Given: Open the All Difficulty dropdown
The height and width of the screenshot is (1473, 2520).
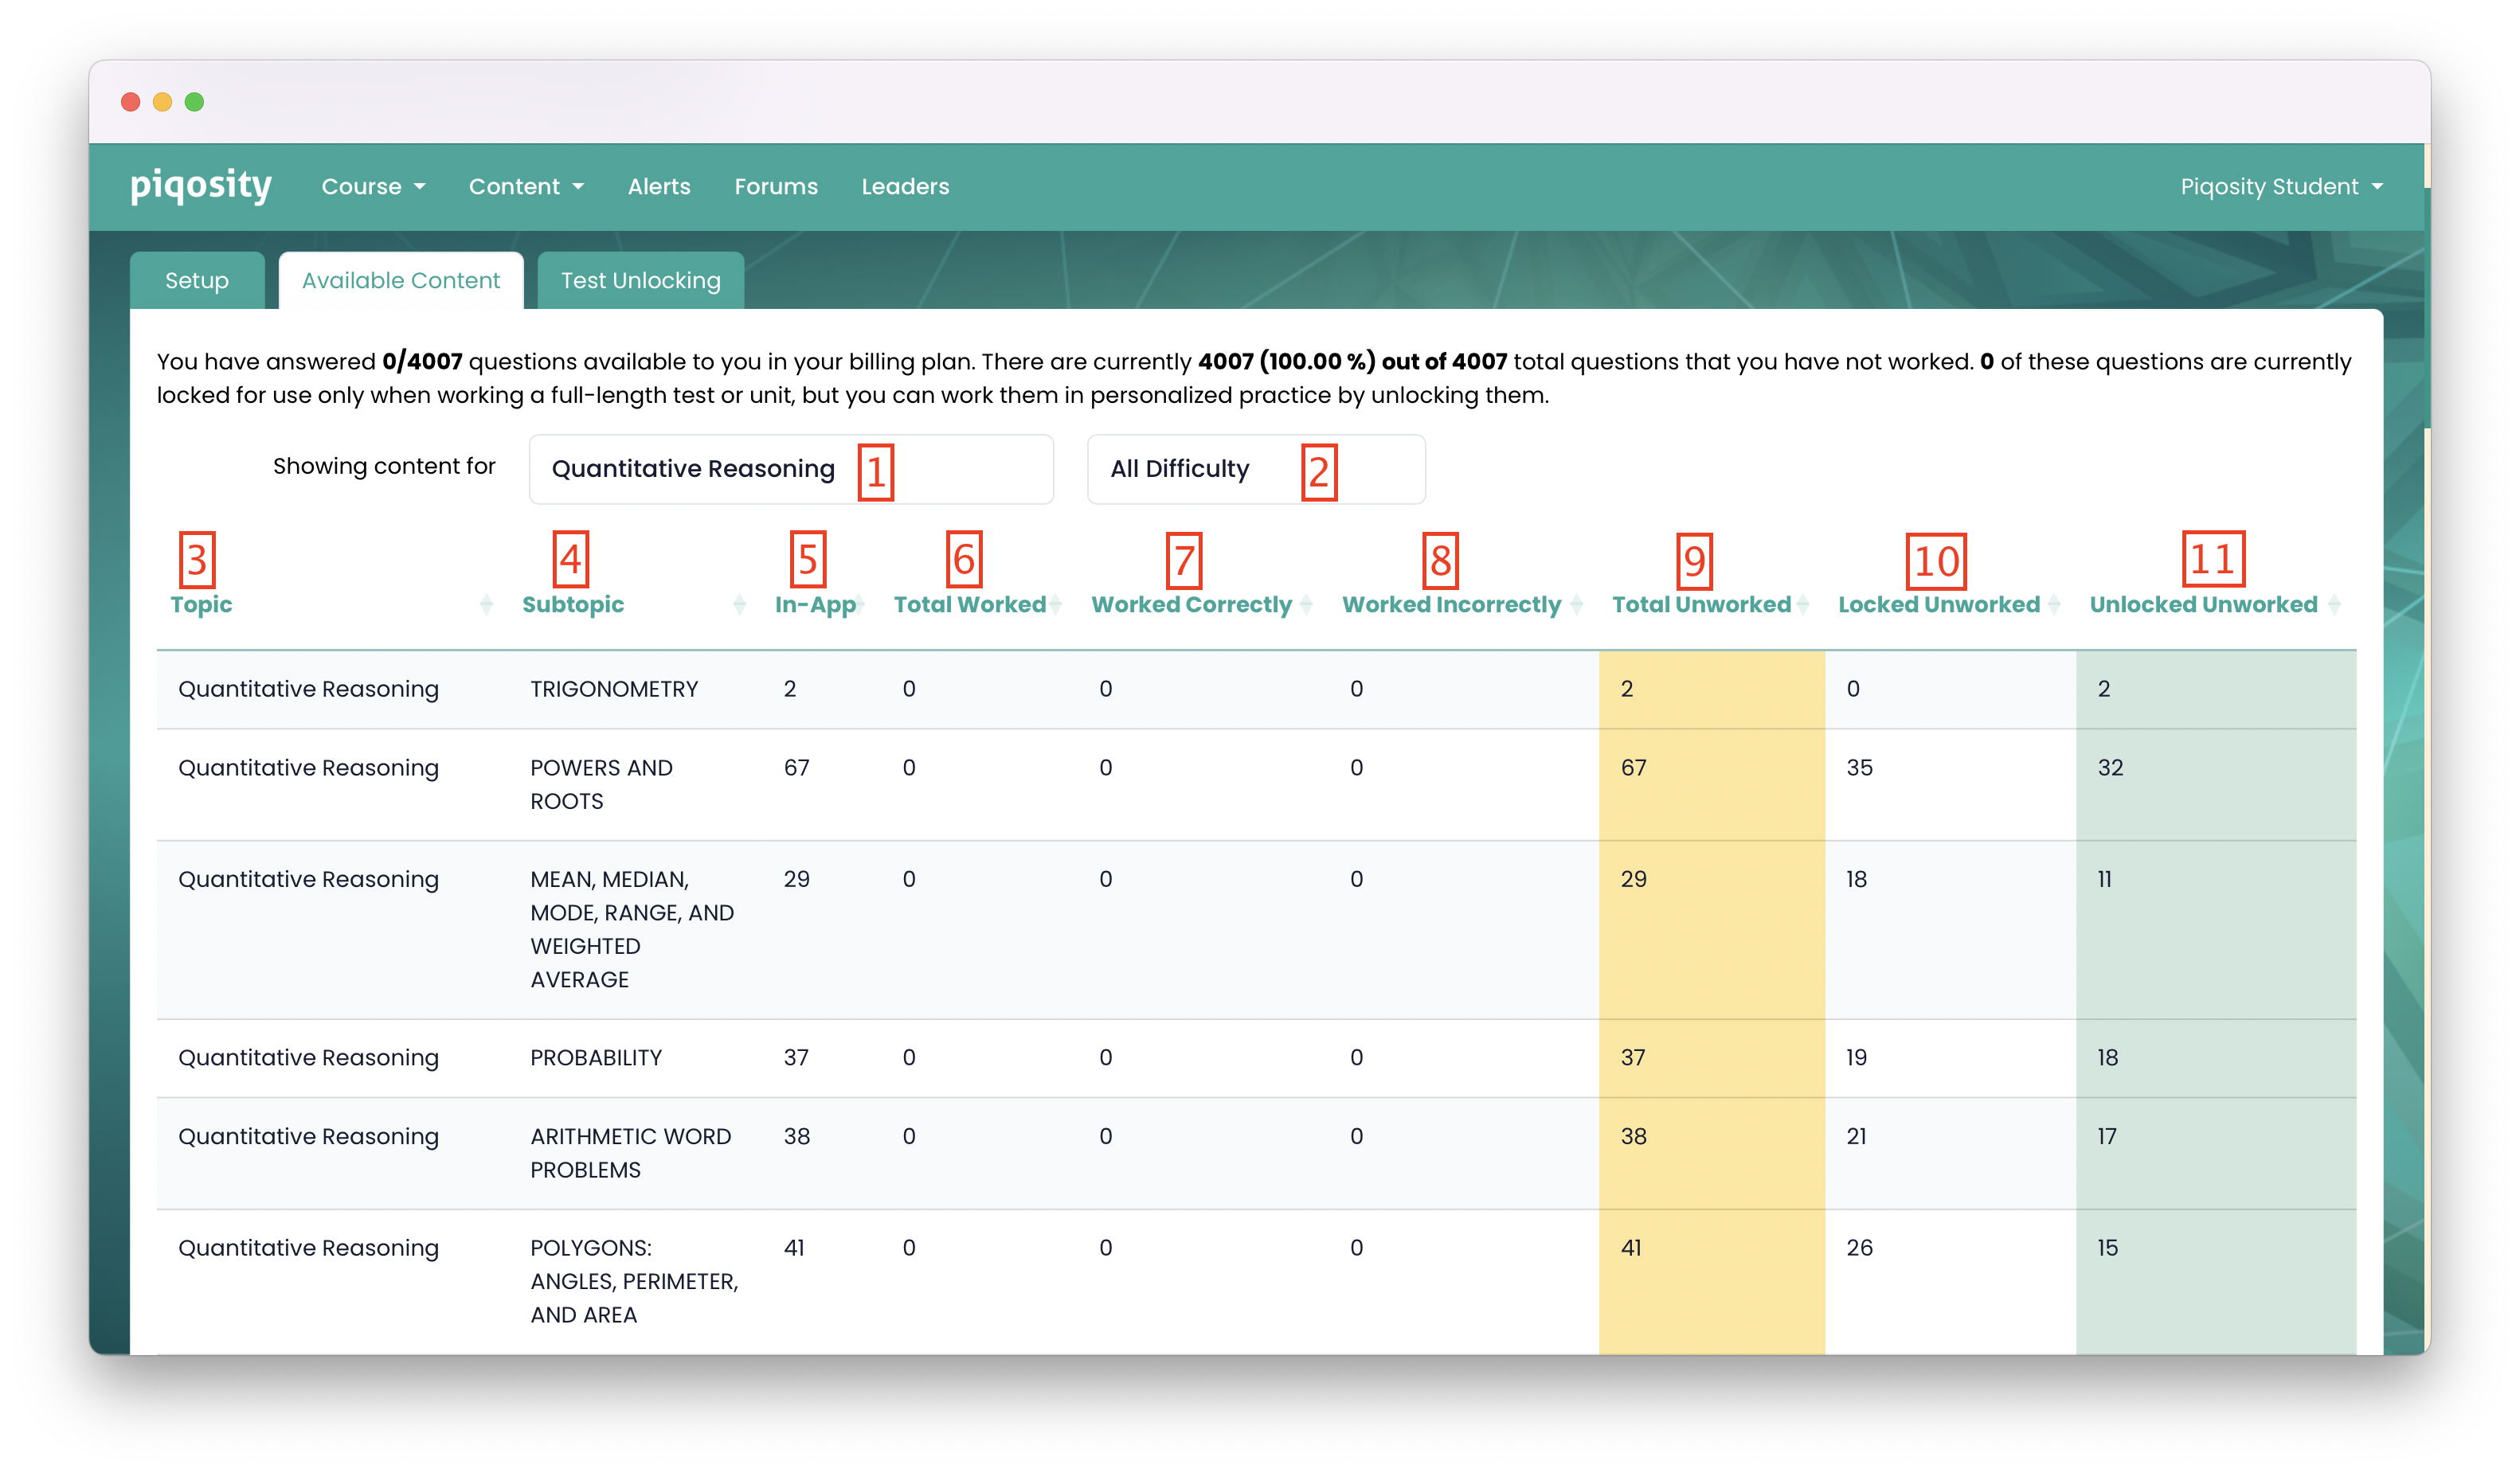Looking at the screenshot, I should 1255,469.
